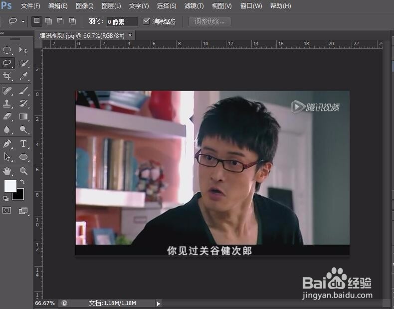Select the Path Selection tool
The image size is (394, 309).
point(7,157)
